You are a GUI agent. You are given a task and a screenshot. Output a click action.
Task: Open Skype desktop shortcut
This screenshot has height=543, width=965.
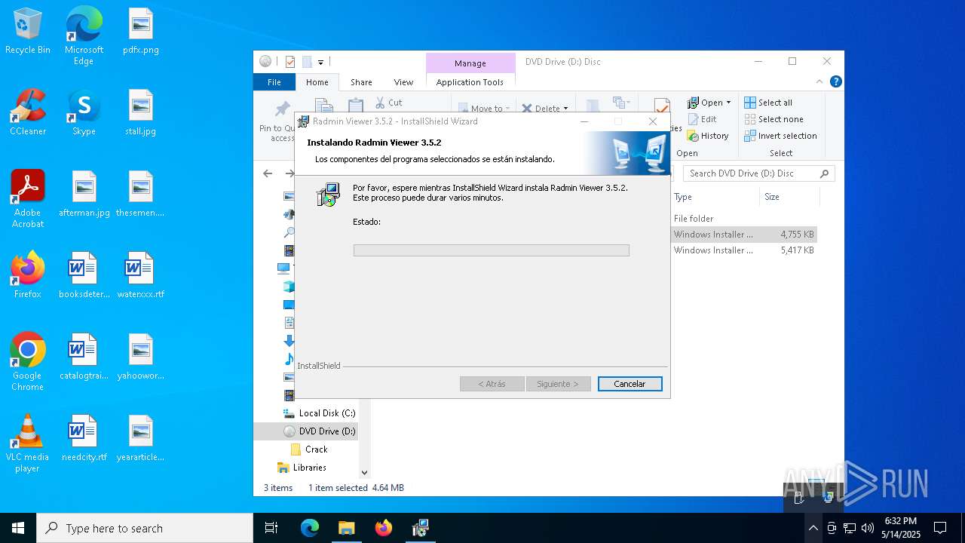click(x=84, y=112)
